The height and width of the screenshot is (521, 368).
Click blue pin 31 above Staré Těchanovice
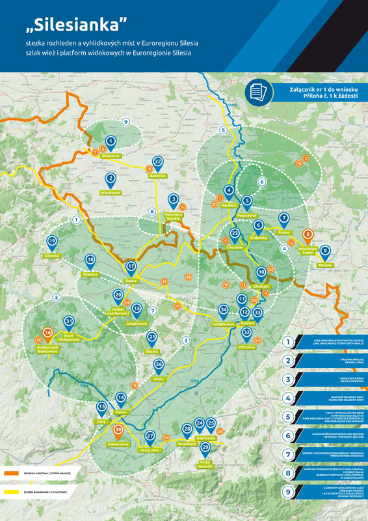tap(69, 324)
